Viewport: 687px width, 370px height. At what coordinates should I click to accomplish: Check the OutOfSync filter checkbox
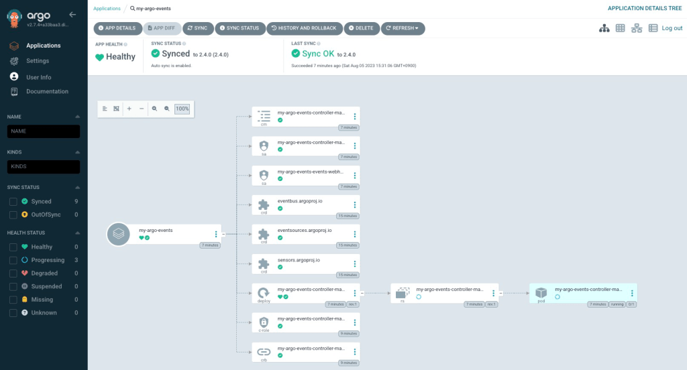point(13,214)
